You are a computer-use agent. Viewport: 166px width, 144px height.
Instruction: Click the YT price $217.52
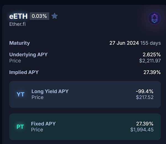click(144, 97)
